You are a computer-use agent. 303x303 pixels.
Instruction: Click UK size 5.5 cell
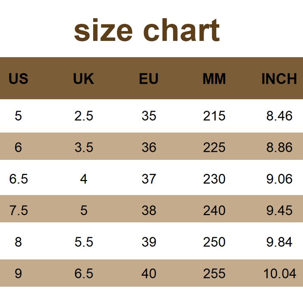click(x=84, y=242)
